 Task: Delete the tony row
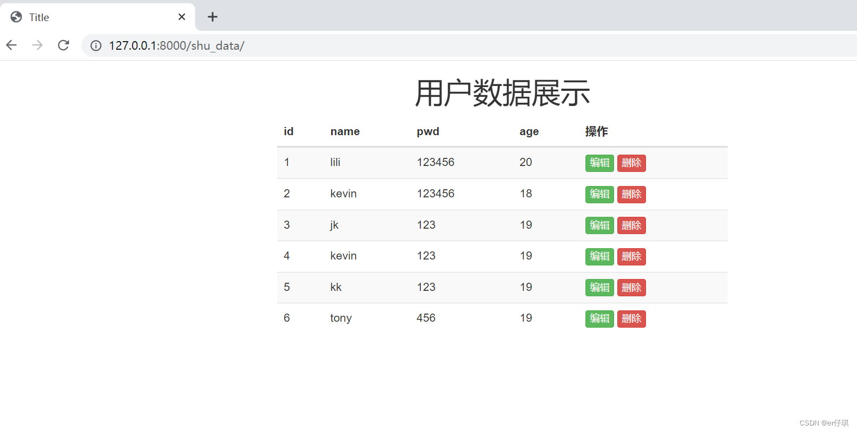631,318
